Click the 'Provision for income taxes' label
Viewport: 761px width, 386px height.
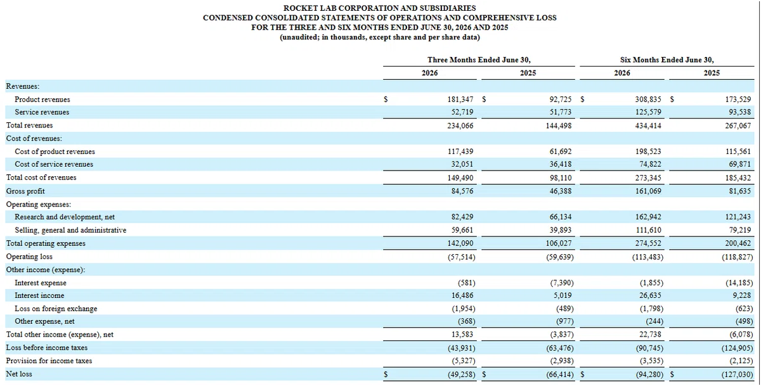tap(49, 361)
